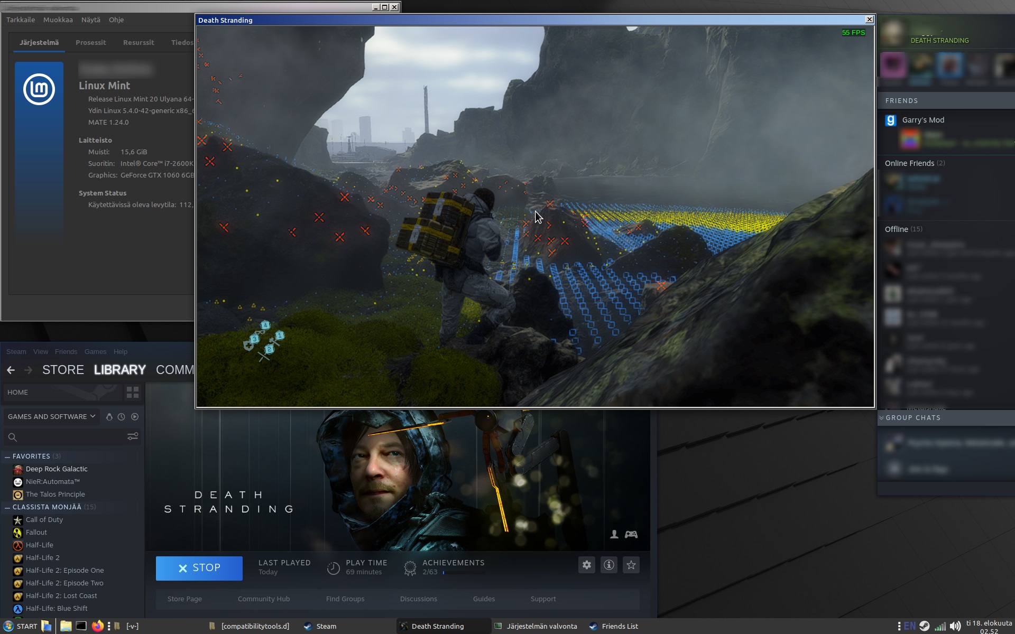Switch to Resurssit tab
Screen dimensions: 1015x634
[x=139, y=42]
